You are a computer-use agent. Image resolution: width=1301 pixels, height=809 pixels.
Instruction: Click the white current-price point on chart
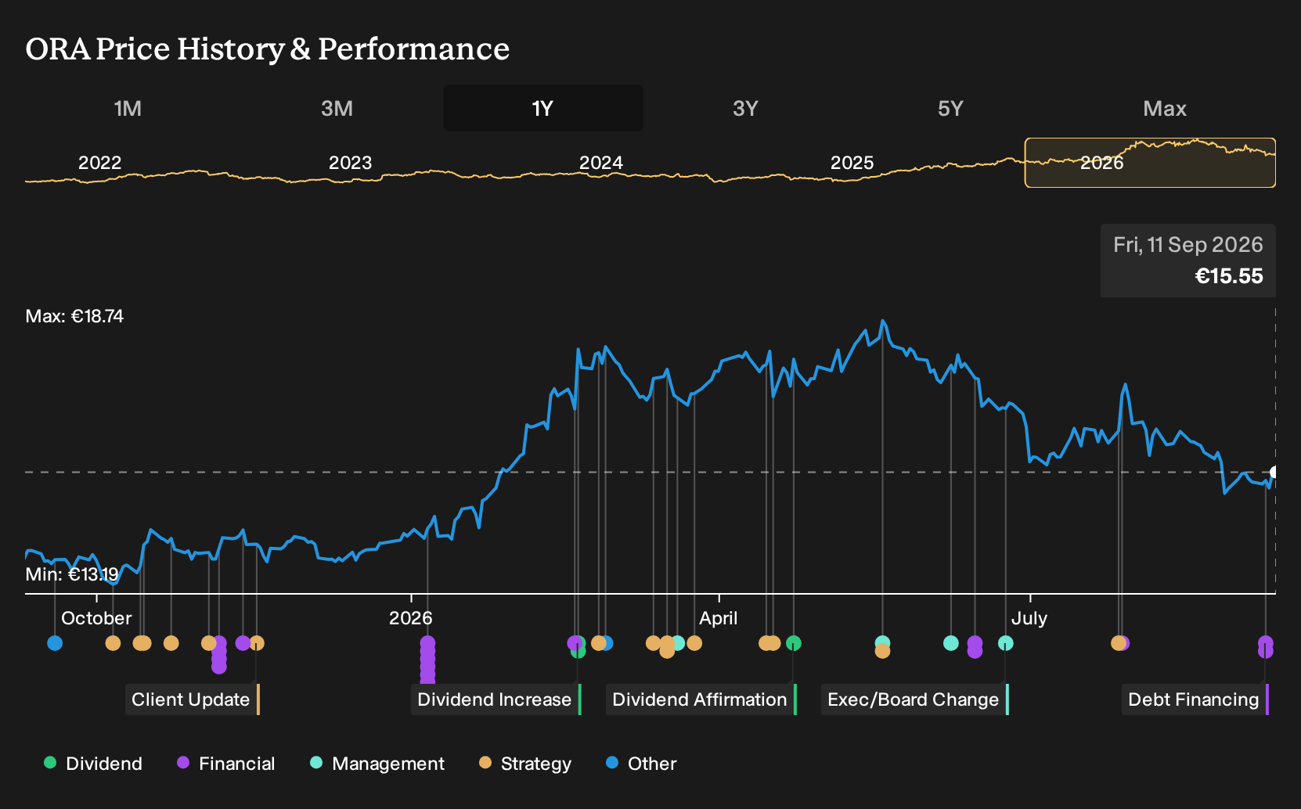coord(1274,472)
